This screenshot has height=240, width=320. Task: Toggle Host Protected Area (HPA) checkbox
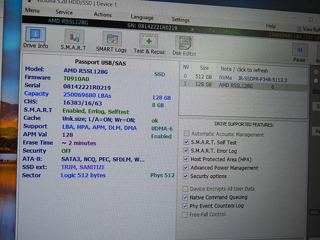tap(186, 159)
